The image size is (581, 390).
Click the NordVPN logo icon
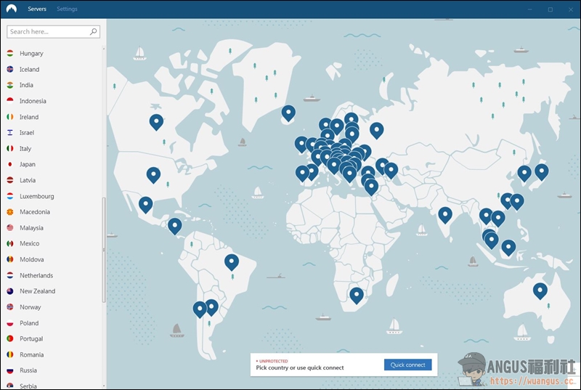(12, 9)
